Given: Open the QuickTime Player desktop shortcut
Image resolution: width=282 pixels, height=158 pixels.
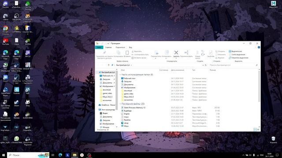Looking at the screenshot, I should tap(5, 92).
